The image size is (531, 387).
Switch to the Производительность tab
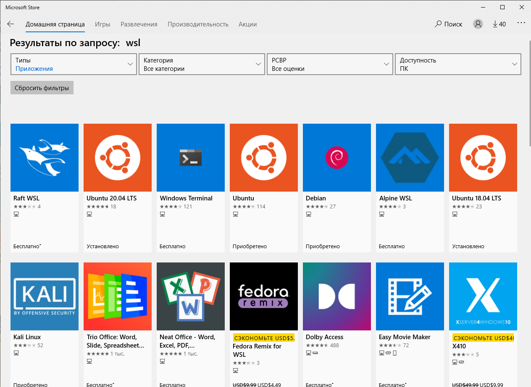click(x=198, y=24)
